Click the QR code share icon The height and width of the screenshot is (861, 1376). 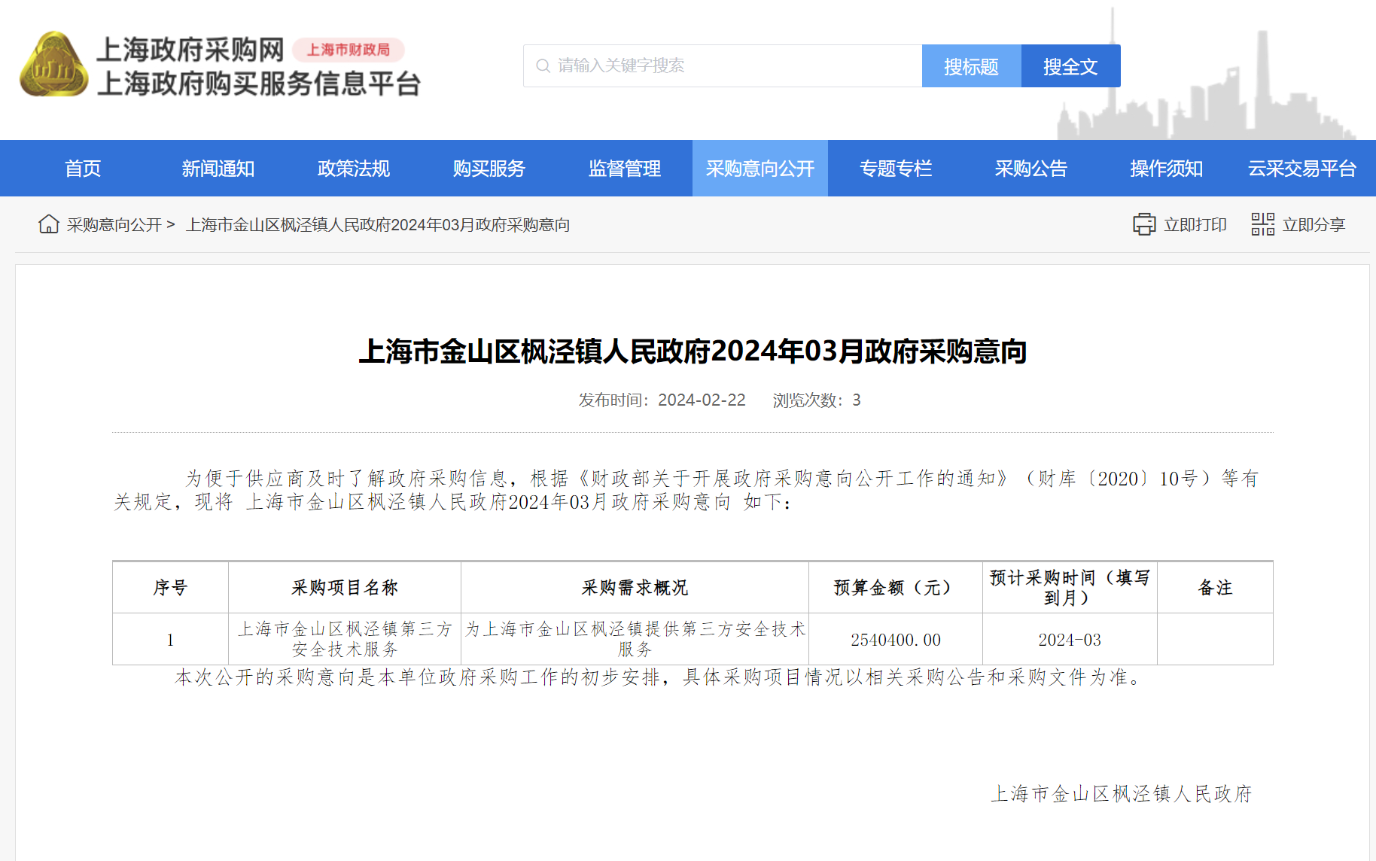tap(1262, 224)
